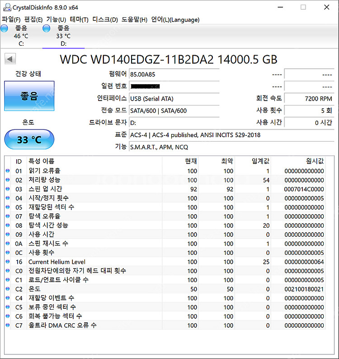The height and width of the screenshot is (359, 339).
Task: Click the status dot for ID 08 탐색 시간 성능
Action: [x=8, y=225]
